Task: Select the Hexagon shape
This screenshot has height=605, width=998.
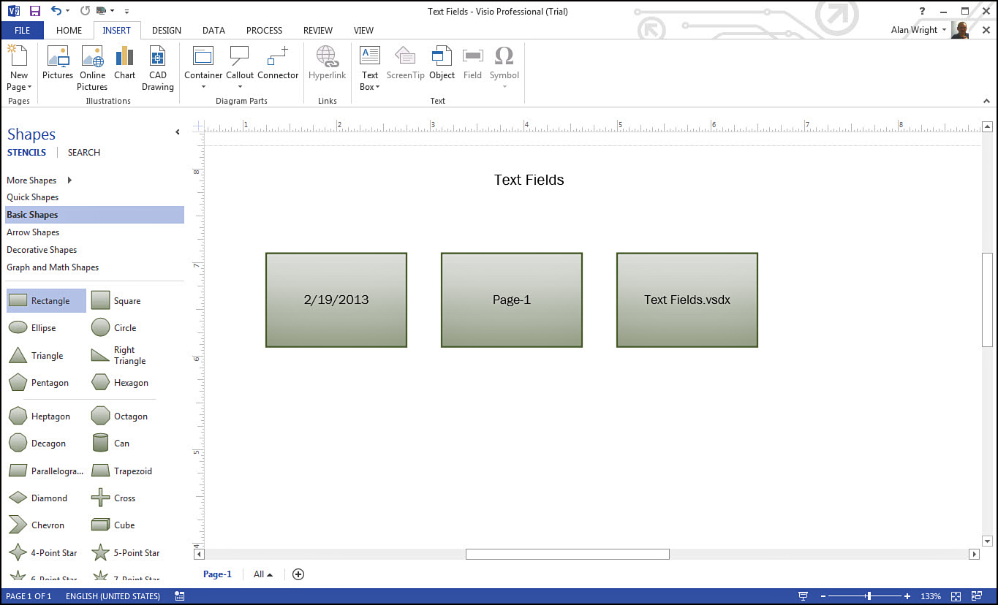Action: [120, 382]
